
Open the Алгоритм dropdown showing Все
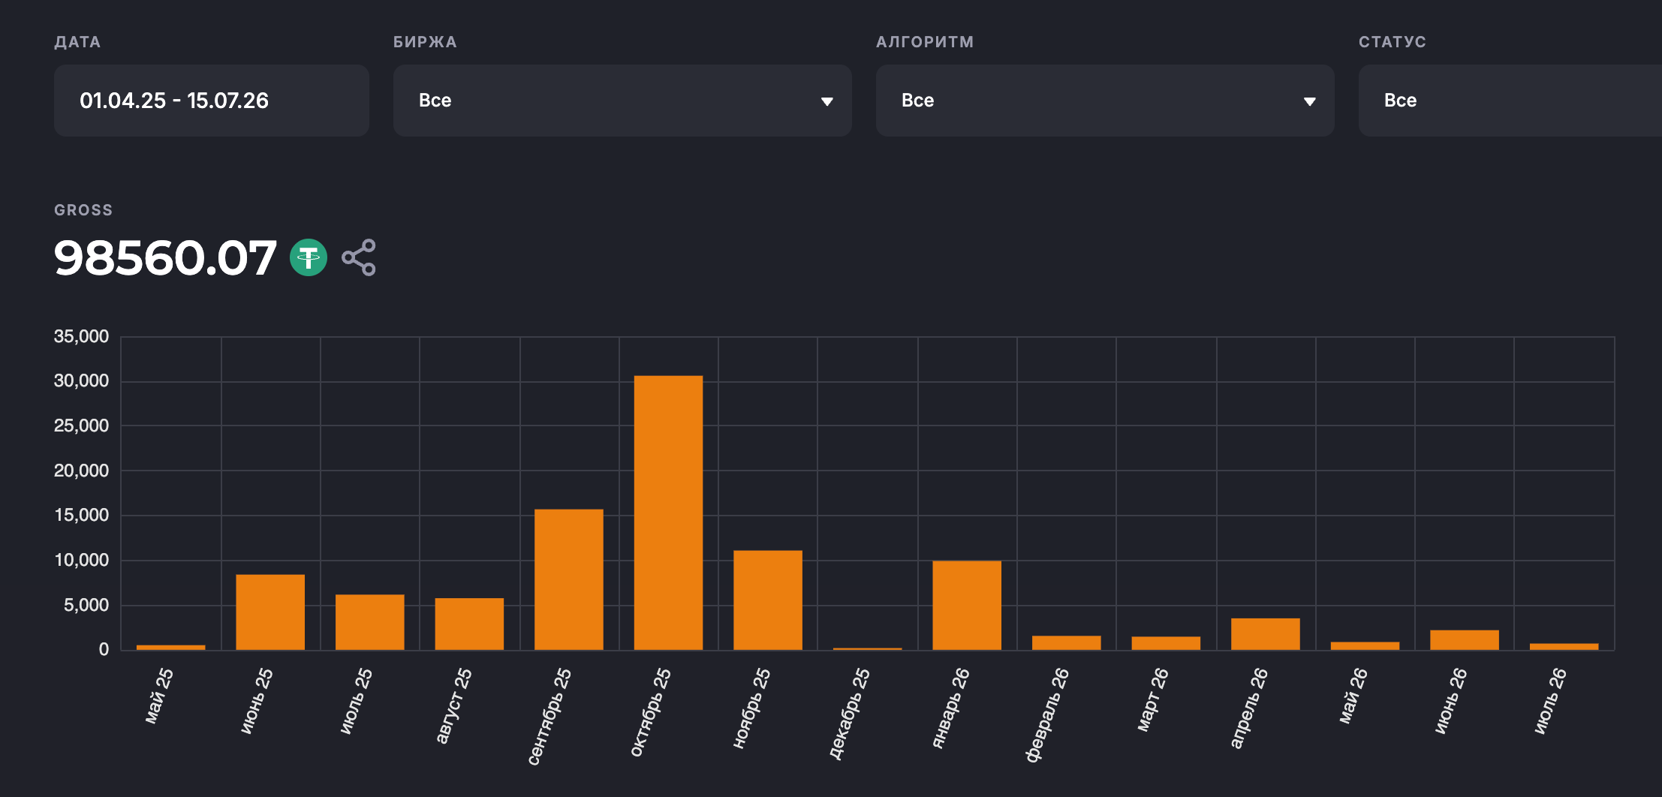1105,100
